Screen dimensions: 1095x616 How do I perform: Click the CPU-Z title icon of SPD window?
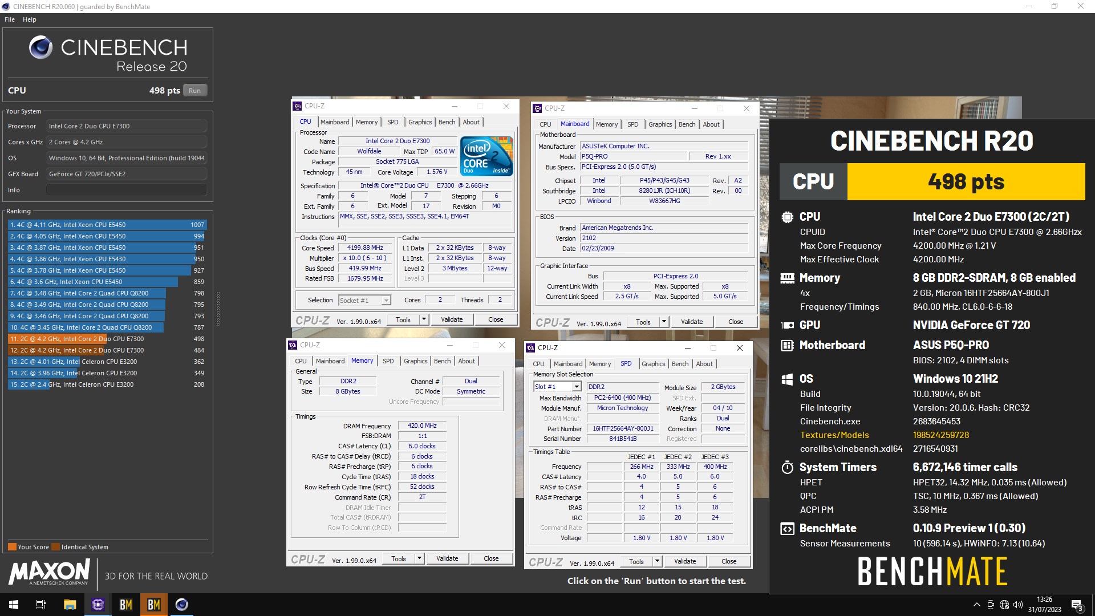[x=530, y=348]
